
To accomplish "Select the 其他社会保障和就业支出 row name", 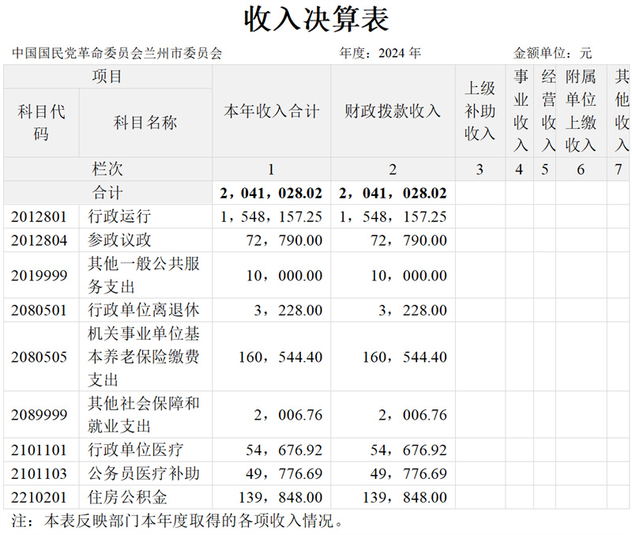I will [x=144, y=414].
